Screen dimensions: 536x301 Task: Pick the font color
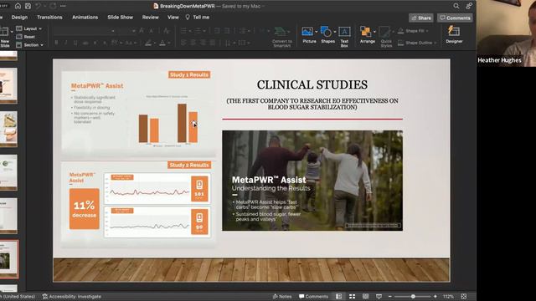coord(162,43)
